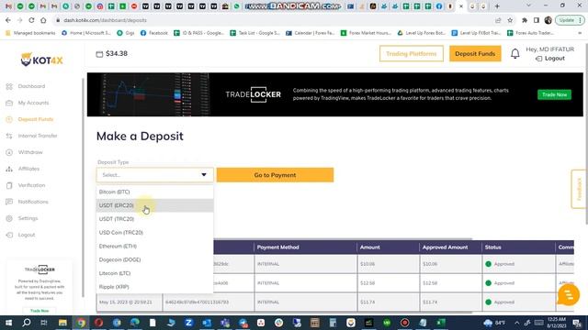Open the Feedback side tab
The height and width of the screenshot is (330, 588).
[579, 189]
